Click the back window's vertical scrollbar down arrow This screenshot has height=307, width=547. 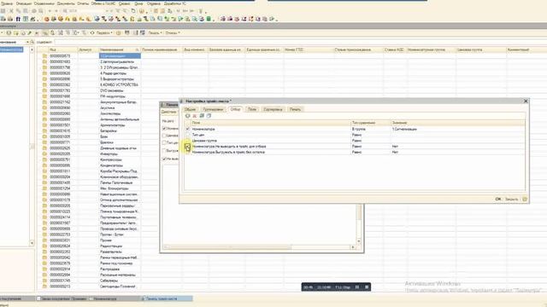pyautogui.click(x=359, y=241)
